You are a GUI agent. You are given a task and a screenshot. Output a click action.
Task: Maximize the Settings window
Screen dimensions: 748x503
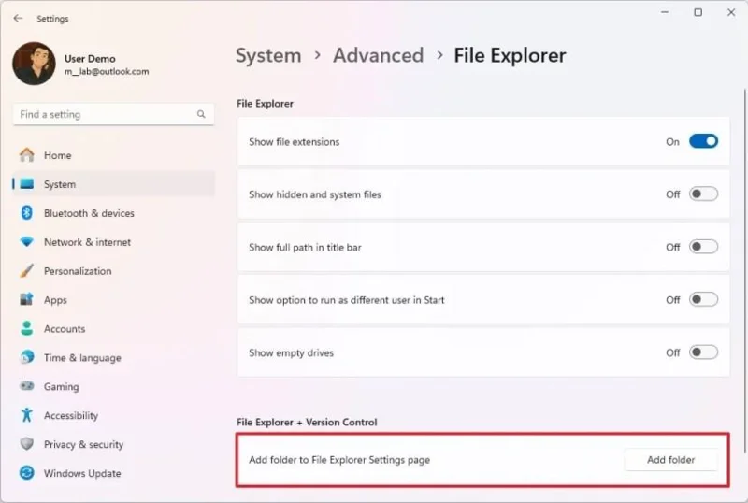[698, 12]
